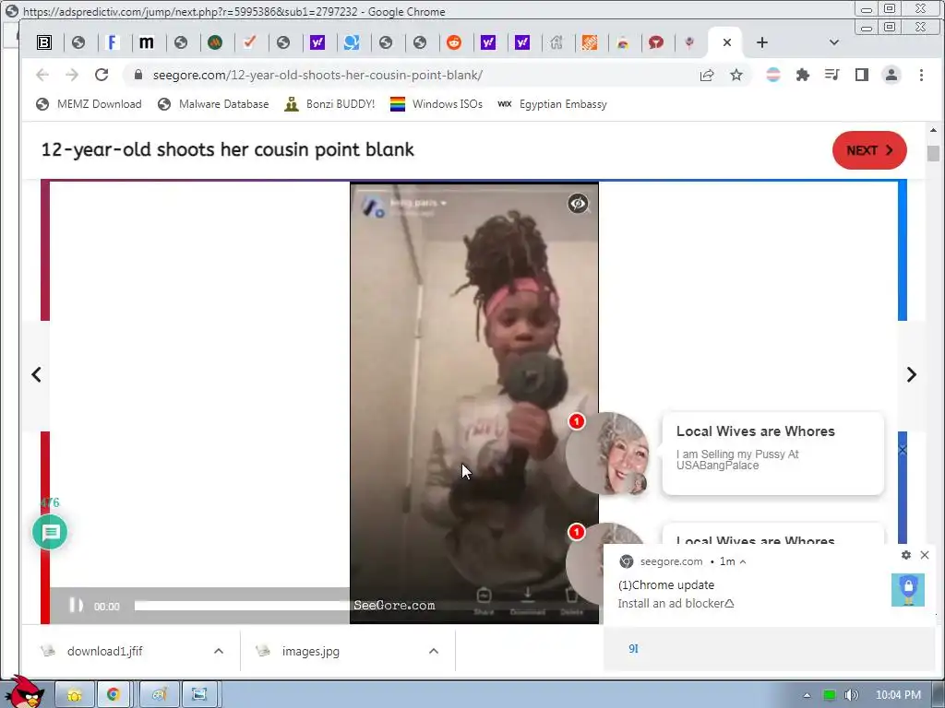Open the fourth taskbar window item
The width and height of the screenshot is (945, 708).
click(x=199, y=695)
